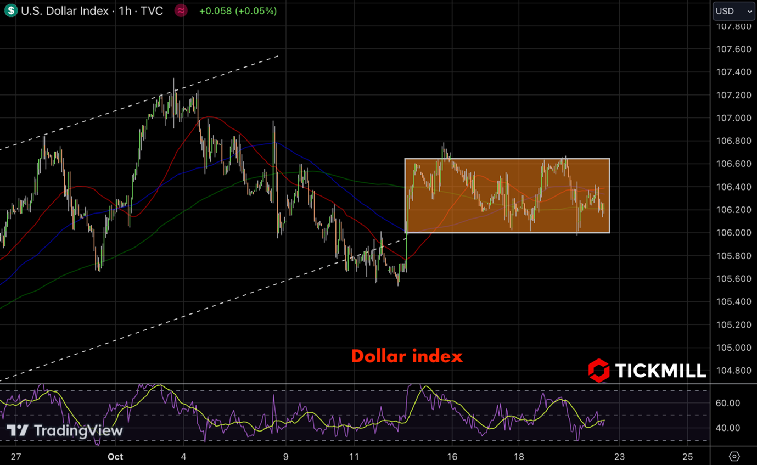
Task: Select the orange range rectangle on chart
Action: pyautogui.click(x=507, y=195)
